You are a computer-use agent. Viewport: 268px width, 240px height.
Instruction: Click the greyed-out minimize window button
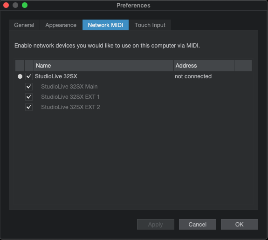tap(15, 5)
